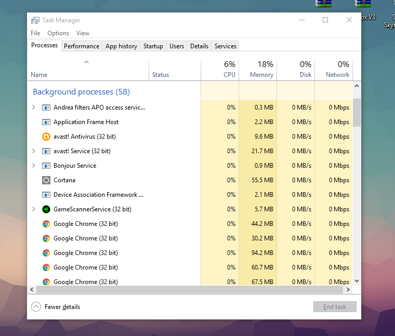Click the avast! Service process icon

(46, 151)
